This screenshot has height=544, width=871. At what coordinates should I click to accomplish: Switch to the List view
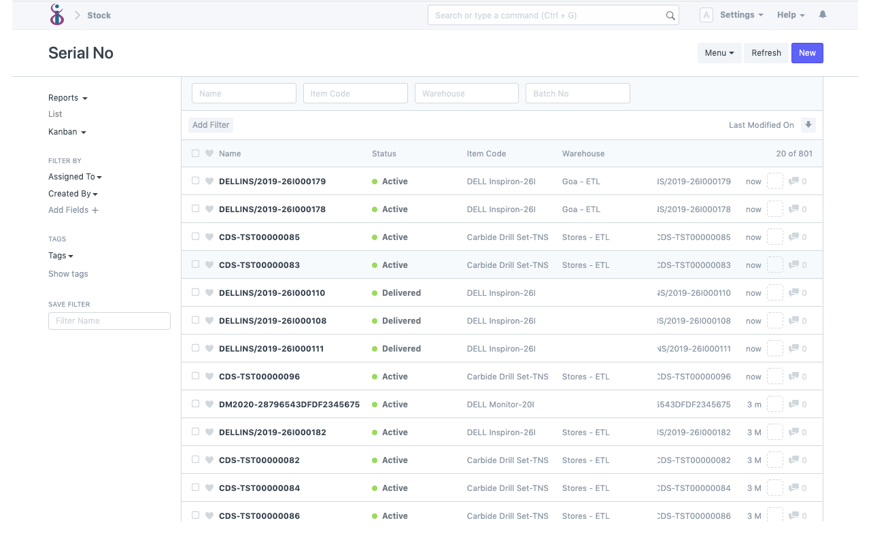coord(55,114)
